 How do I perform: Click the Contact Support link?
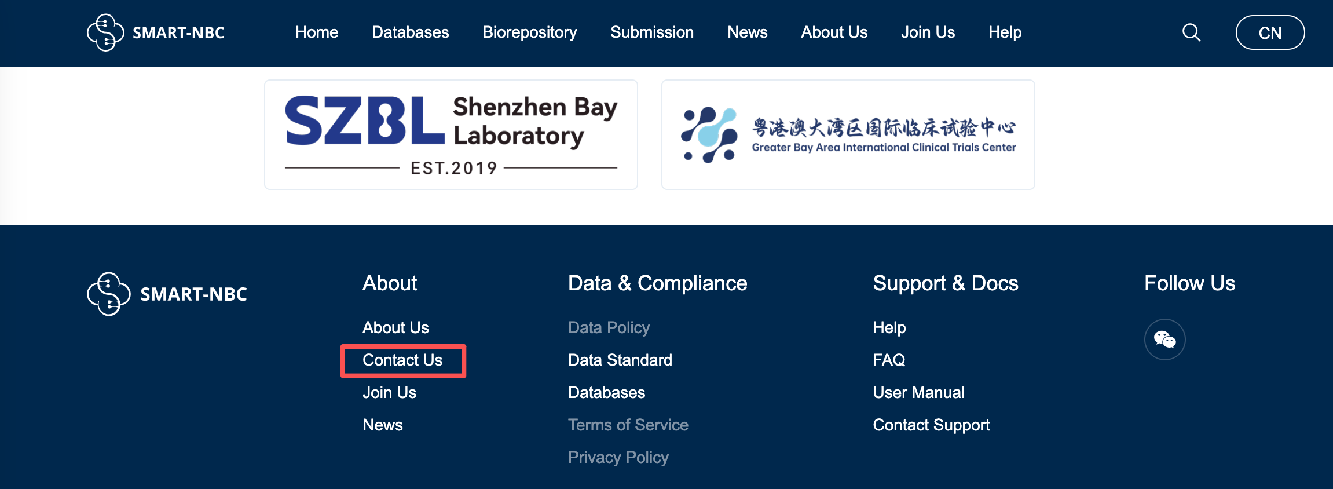pos(931,425)
